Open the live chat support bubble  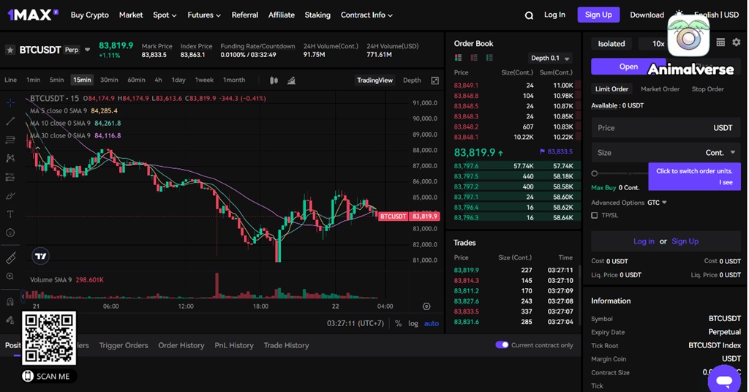(x=724, y=380)
